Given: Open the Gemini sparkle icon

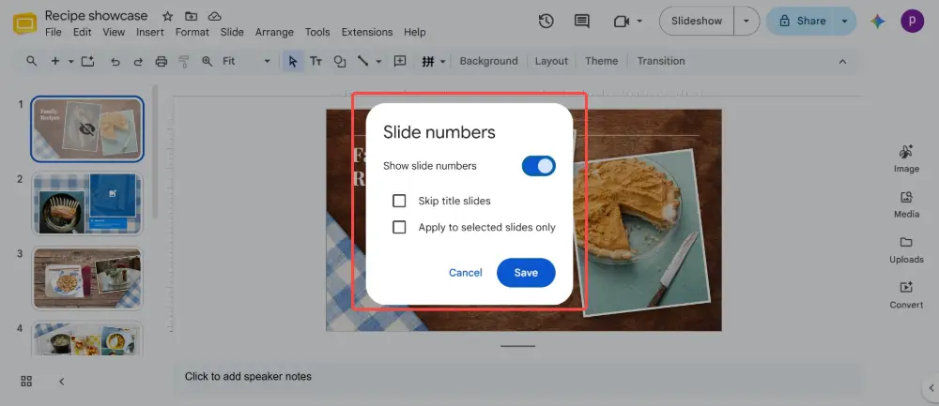Looking at the screenshot, I should coord(878,22).
